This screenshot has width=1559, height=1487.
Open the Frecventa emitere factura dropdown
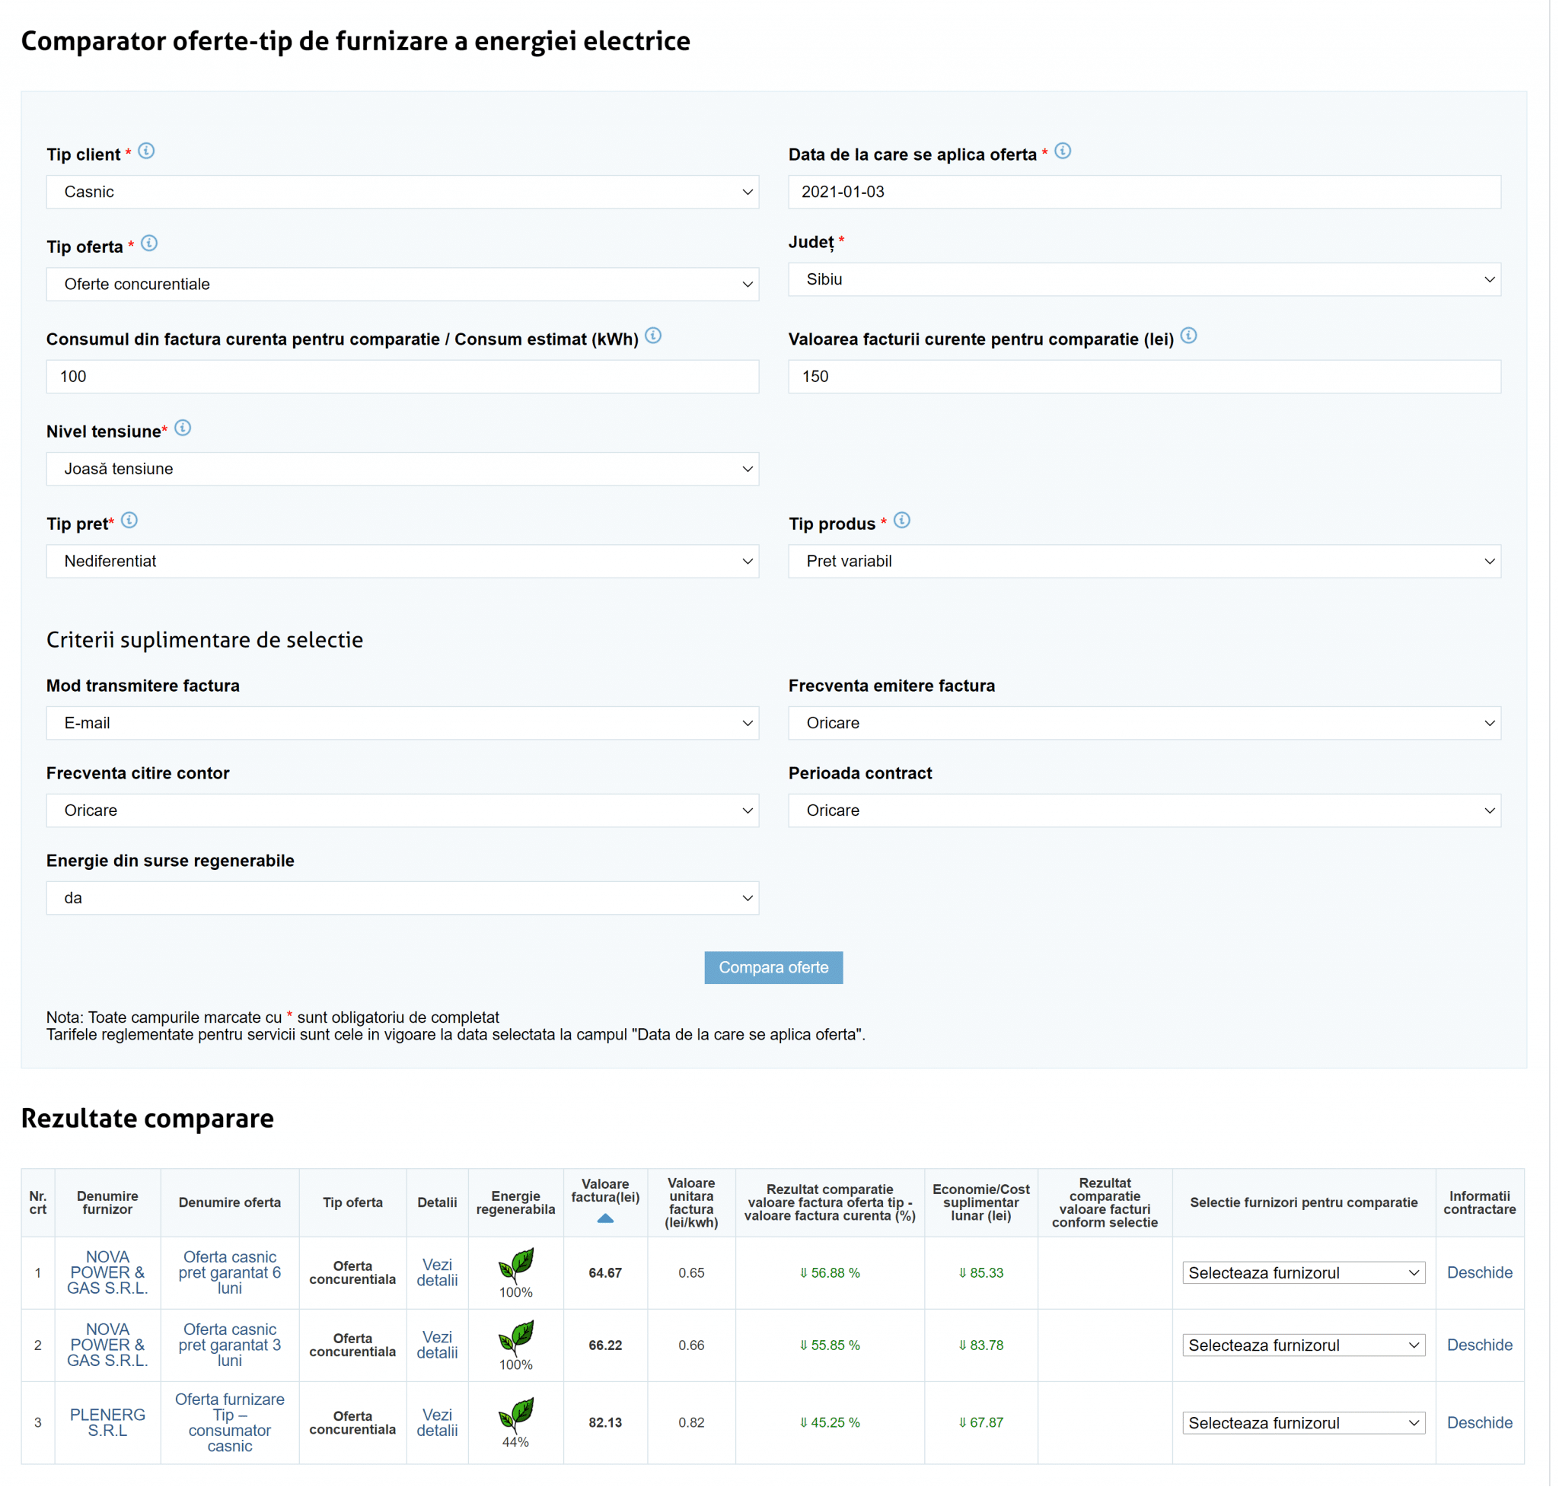point(1144,723)
